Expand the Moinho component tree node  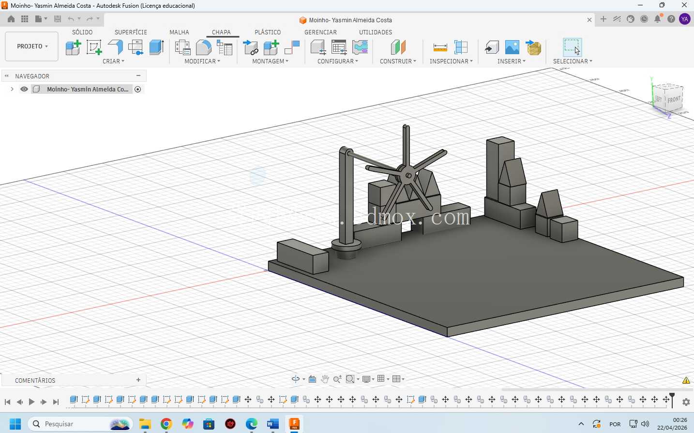click(12, 89)
